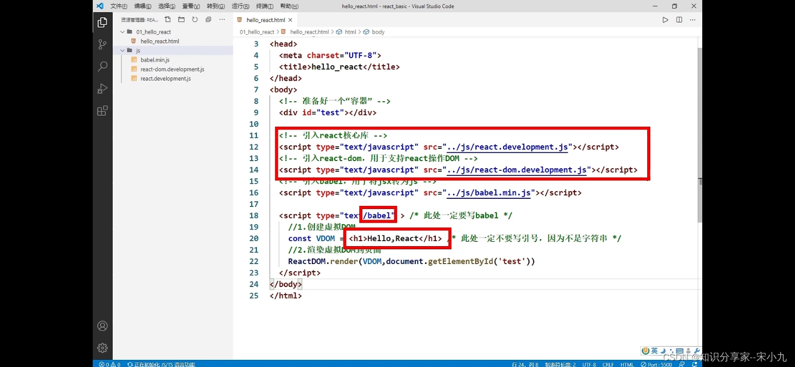Click the <meta charset="UTF-8"> line

[330, 56]
